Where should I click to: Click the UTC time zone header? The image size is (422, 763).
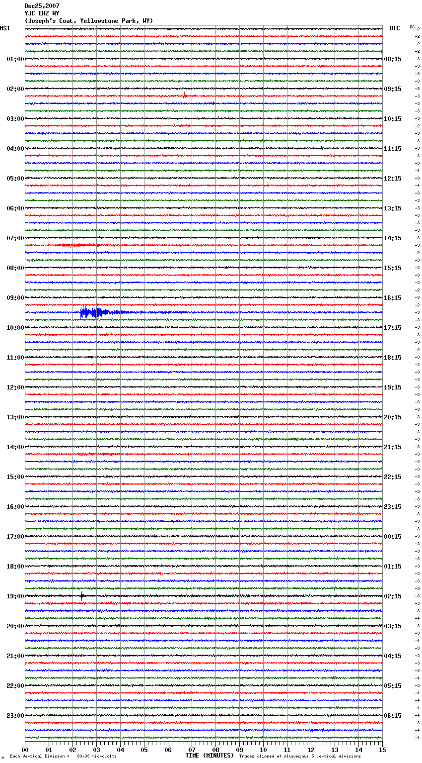(395, 28)
